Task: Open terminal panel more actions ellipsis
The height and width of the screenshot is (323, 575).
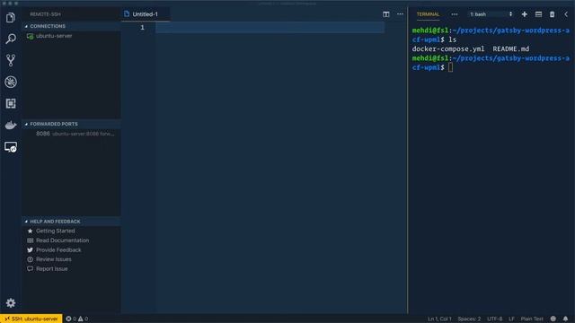Action: [455, 14]
